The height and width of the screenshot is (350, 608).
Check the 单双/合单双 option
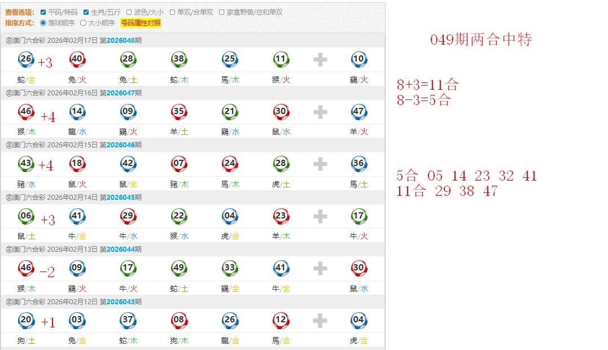pos(173,12)
